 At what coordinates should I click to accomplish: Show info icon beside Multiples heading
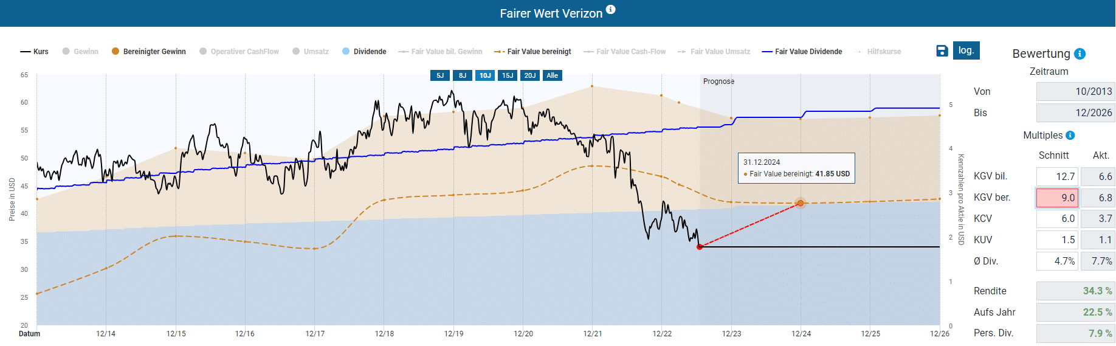(x=1070, y=135)
